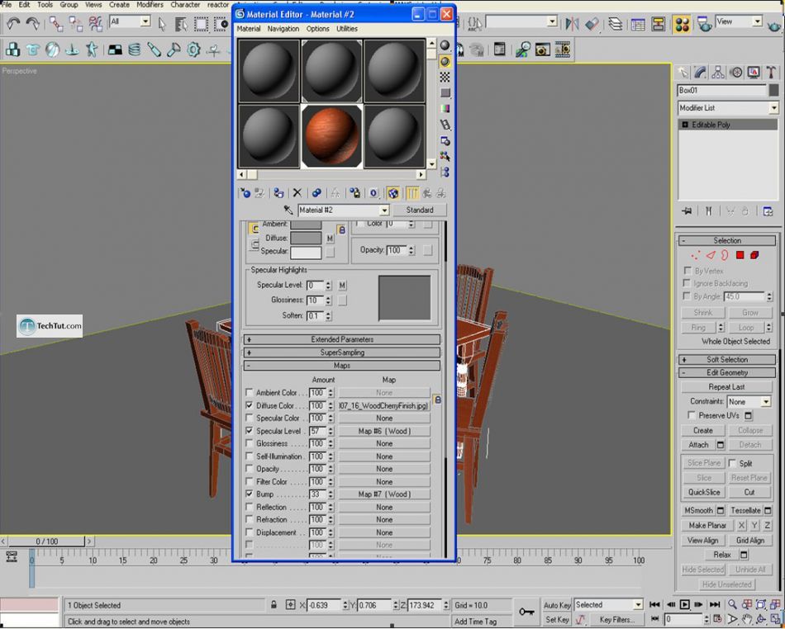This screenshot has height=629, width=785.
Task: Click the Specular color swatch
Action: tap(306, 252)
